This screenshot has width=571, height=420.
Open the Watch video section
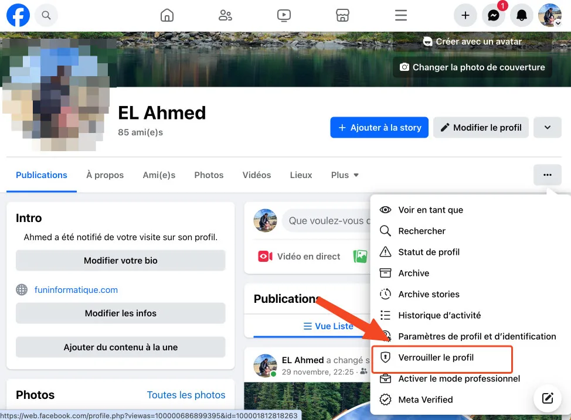(284, 15)
